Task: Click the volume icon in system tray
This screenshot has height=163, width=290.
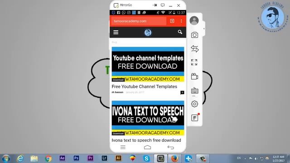Action: pyautogui.click(x=256, y=158)
